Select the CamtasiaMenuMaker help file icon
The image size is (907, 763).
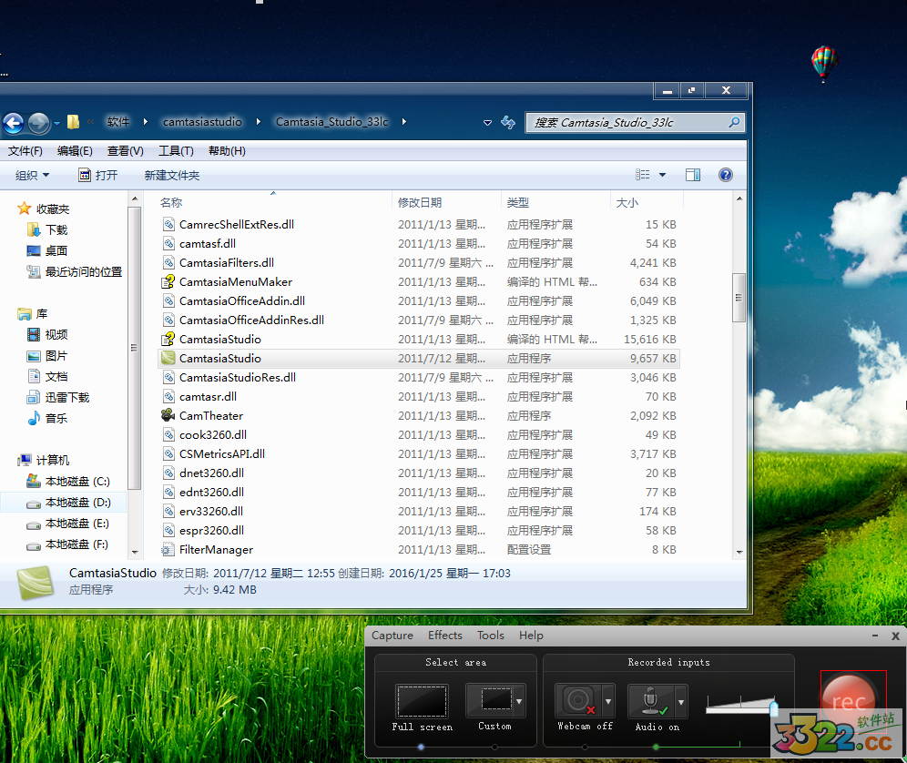(x=168, y=281)
